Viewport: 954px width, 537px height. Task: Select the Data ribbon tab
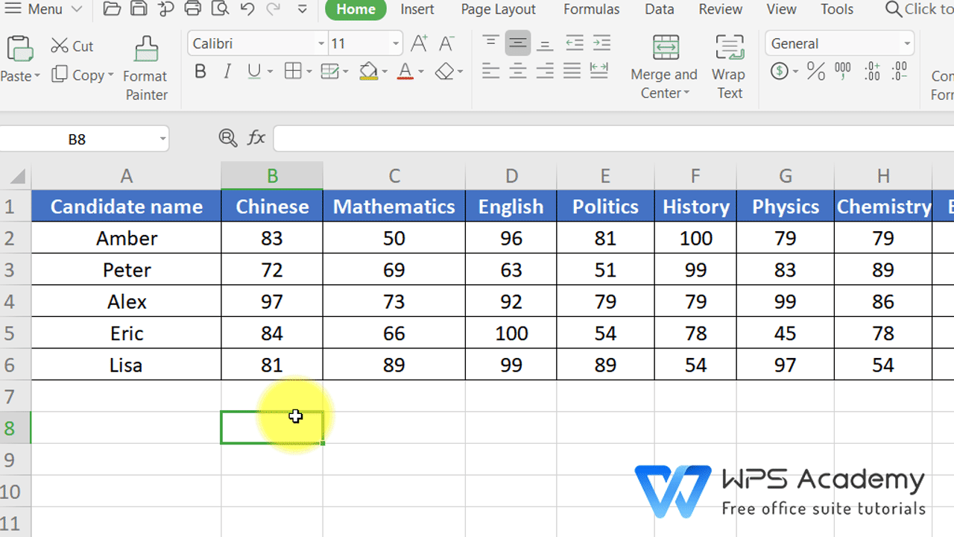[659, 10]
